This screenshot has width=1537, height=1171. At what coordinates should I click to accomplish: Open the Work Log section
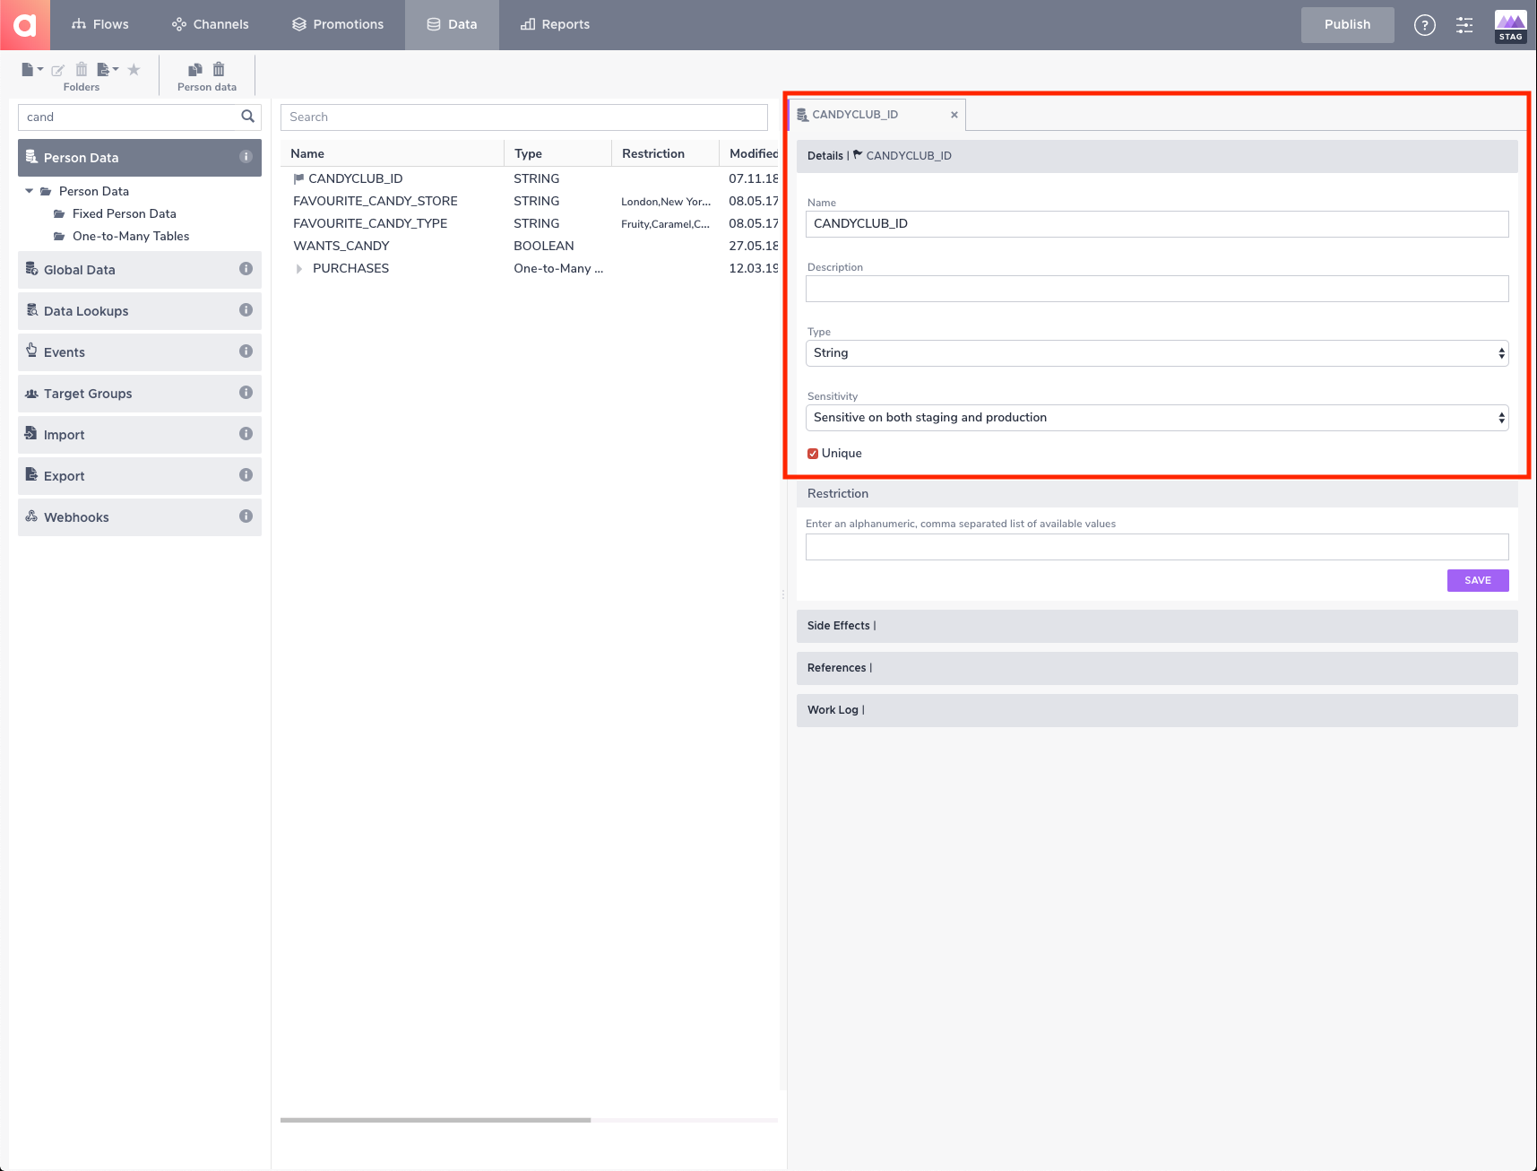pyautogui.click(x=833, y=709)
